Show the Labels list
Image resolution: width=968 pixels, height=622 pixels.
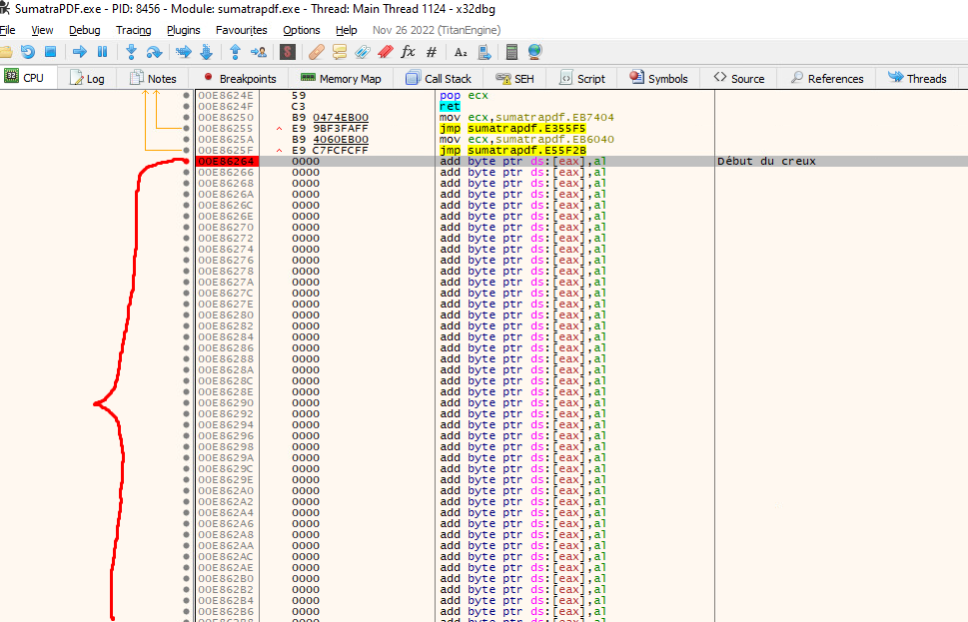(x=363, y=52)
